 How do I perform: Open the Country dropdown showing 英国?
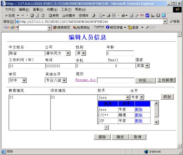pyautogui.click(x=142, y=66)
